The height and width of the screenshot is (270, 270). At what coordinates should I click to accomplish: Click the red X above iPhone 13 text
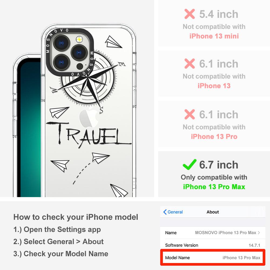(190, 63)
